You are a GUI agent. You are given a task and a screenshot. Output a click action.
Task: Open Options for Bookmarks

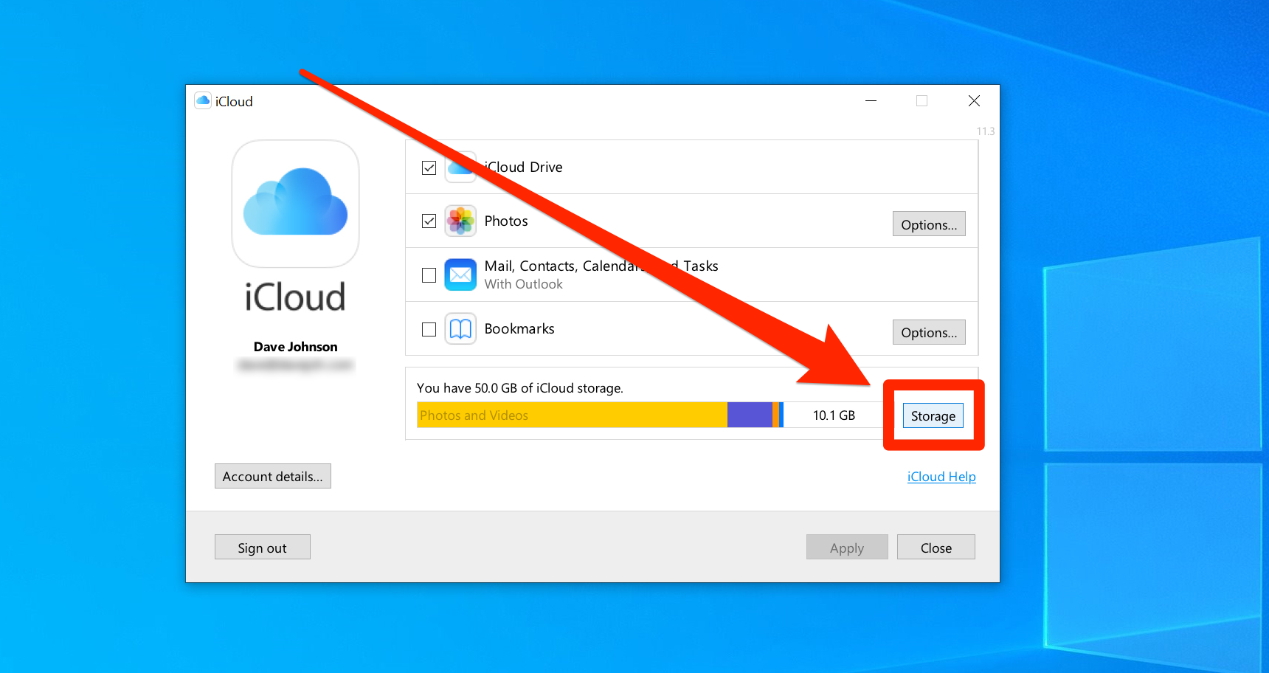click(929, 332)
